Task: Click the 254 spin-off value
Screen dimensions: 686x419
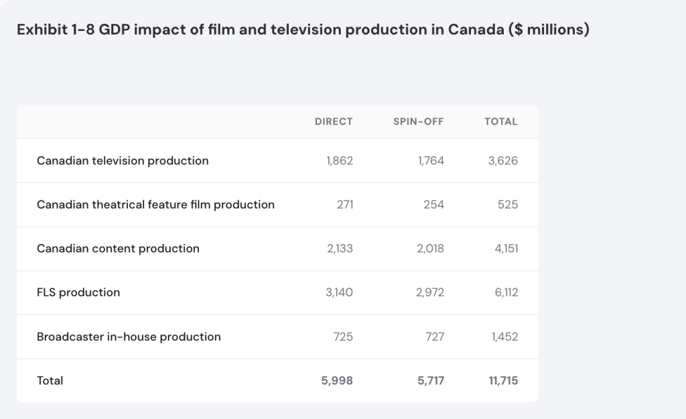Action: point(433,204)
